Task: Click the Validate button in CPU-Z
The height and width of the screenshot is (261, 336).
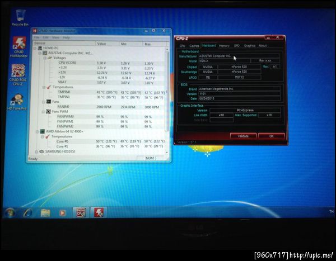Action: coord(243,136)
